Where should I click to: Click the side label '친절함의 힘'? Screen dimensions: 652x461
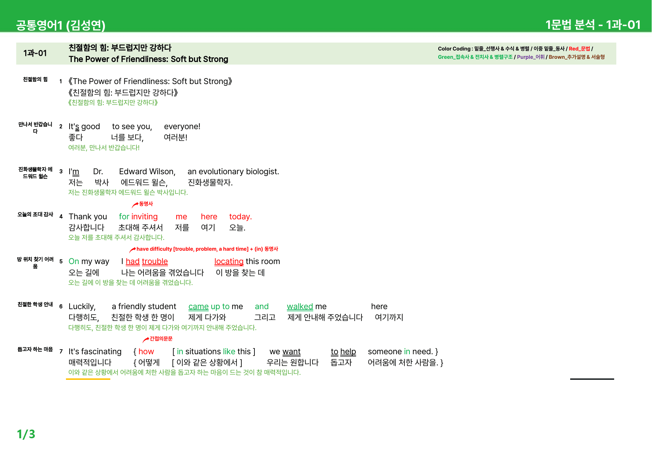tap(35, 79)
